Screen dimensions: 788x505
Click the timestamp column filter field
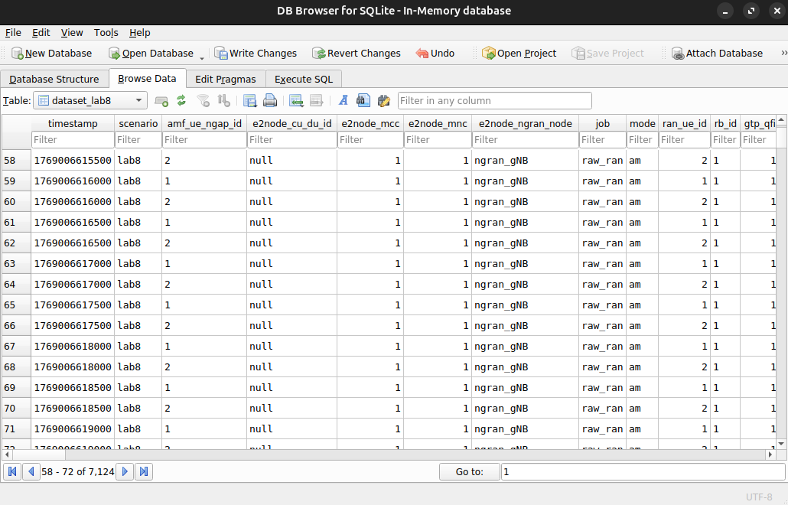pyautogui.click(x=73, y=140)
